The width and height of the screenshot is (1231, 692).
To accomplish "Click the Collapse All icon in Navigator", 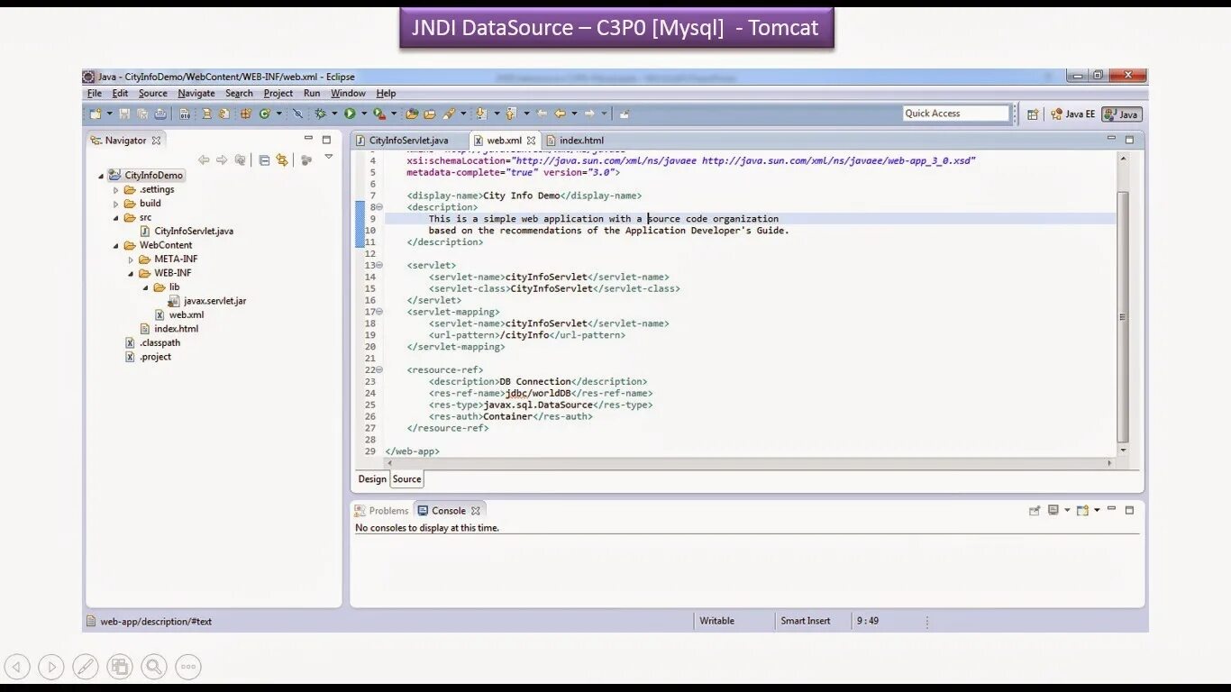I will (264, 159).
